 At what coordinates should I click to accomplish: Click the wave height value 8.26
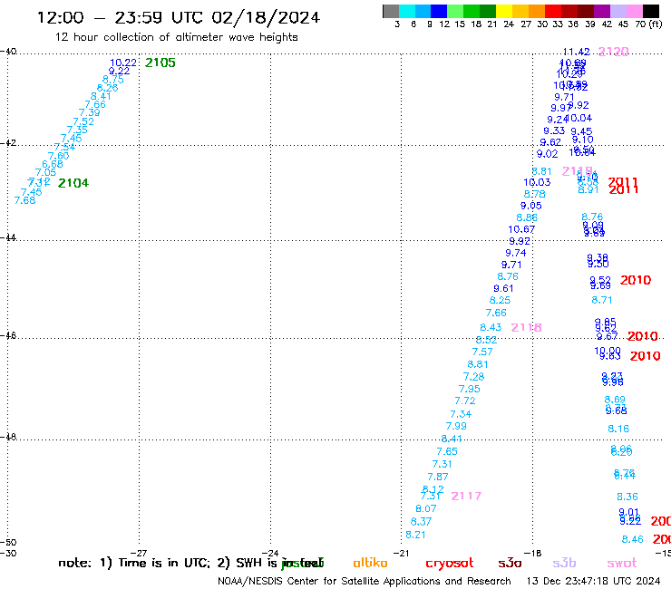click(x=107, y=88)
